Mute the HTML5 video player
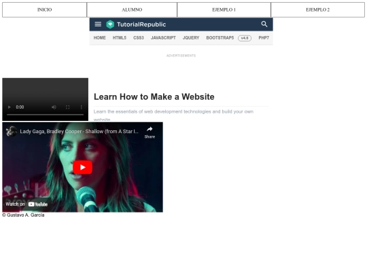The width and height of the screenshot is (367, 275). pyautogui.click(x=54, y=107)
